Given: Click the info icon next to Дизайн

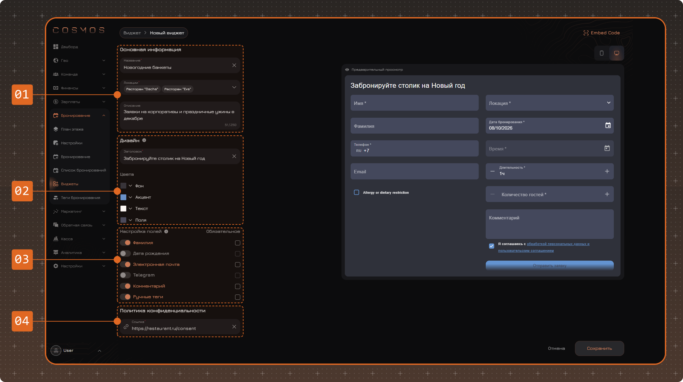Looking at the screenshot, I should (x=144, y=140).
